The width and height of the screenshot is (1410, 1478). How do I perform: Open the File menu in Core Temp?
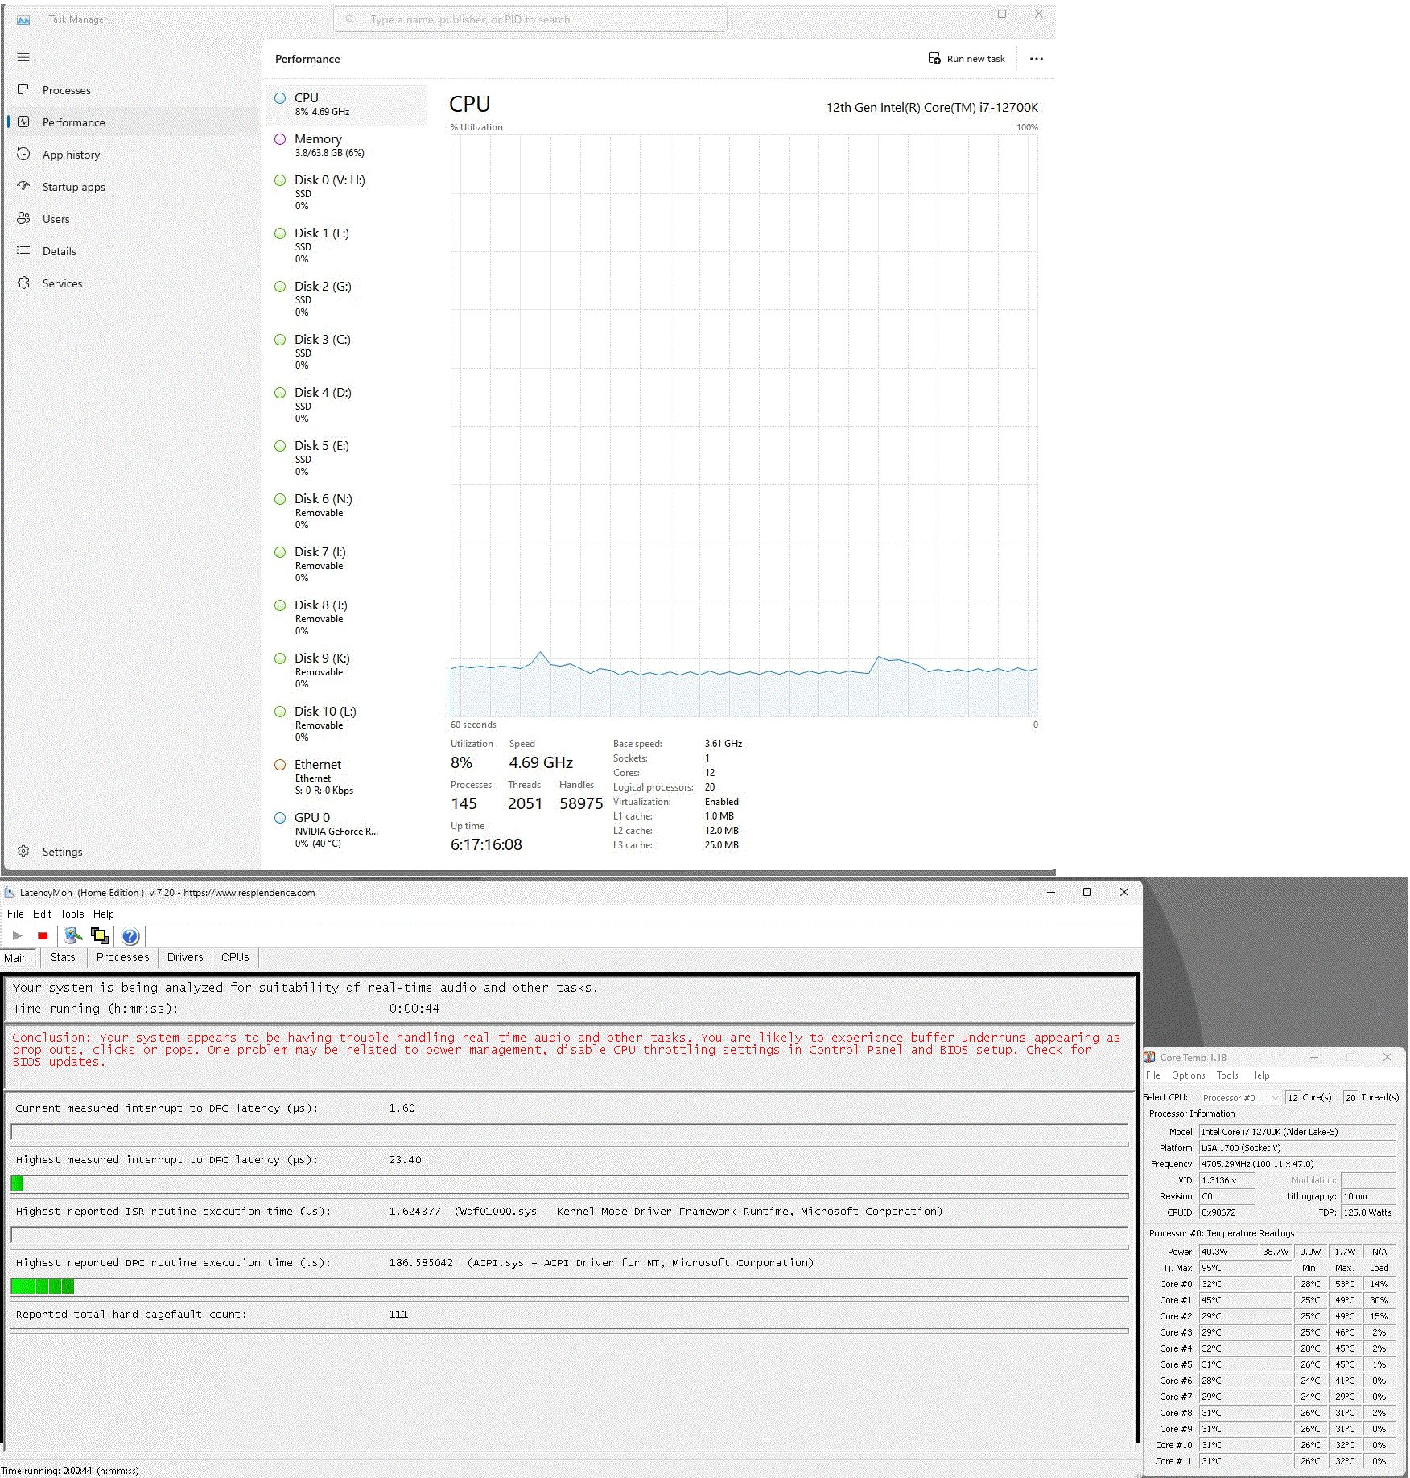pos(1152,1075)
